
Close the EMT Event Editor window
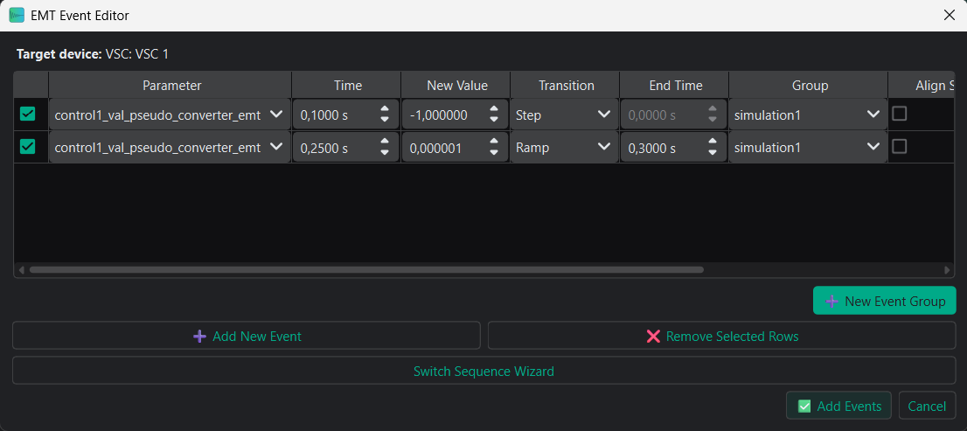[950, 16]
